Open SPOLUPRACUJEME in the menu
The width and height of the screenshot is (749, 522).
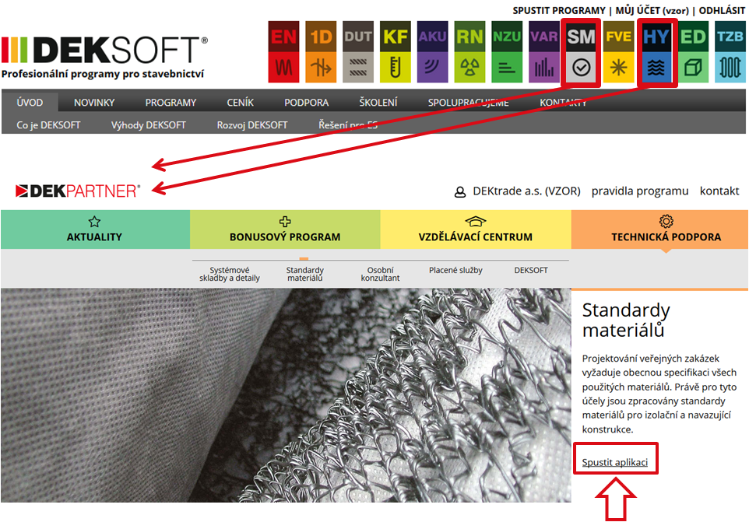(x=468, y=103)
